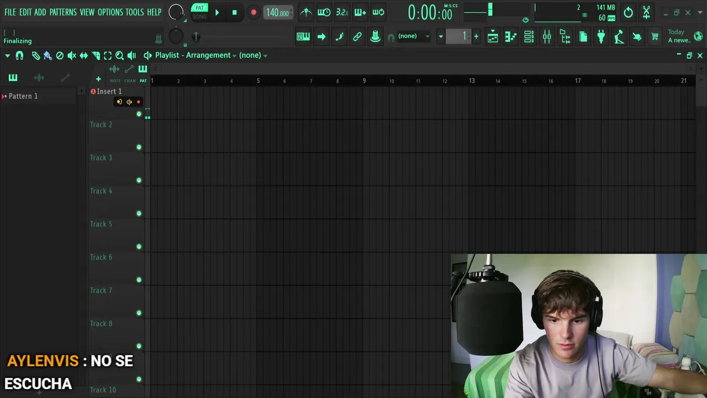This screenshot has height=398, width=707.
Task: Select Pattern 1 in the picker
Action: (23, 96)
